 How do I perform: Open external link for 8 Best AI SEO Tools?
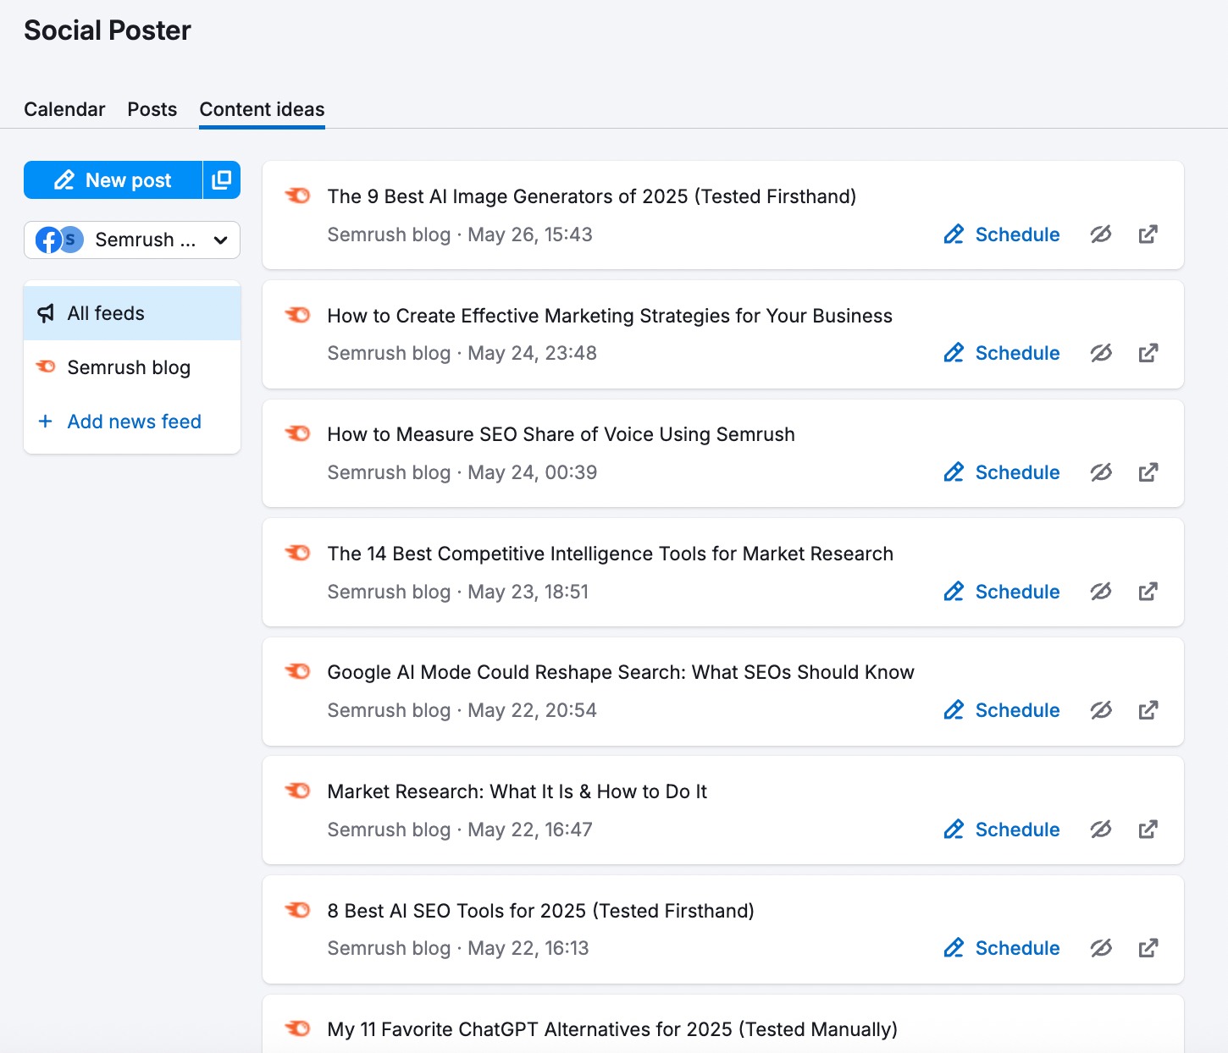click(x=1148, y=948)
